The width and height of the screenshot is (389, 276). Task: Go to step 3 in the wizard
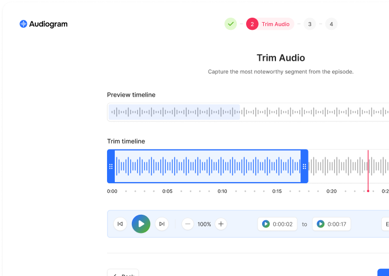click(x=310, y=24)
